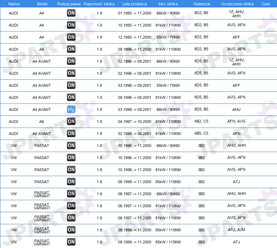The image size is (277, 248).
Task: Click '55kW / 75KM' in the A4 8D2 row
Action: pos(168,37)
